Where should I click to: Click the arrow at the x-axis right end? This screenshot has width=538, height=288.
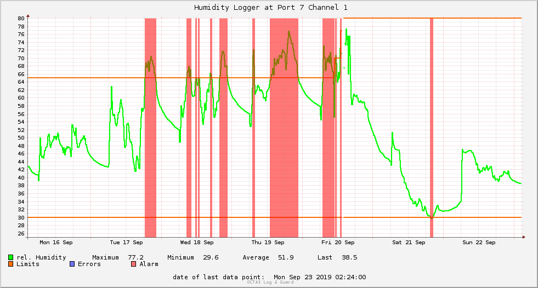[524, 237]
